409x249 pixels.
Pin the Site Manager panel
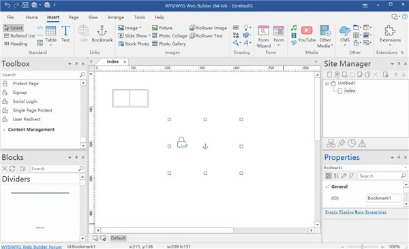click(399, 63)
